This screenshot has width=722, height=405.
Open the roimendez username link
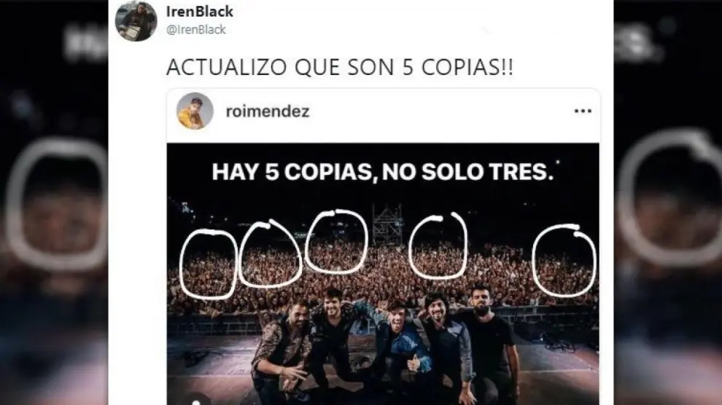268,111
